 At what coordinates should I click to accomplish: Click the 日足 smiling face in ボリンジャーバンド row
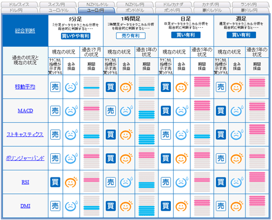point(182,158)
